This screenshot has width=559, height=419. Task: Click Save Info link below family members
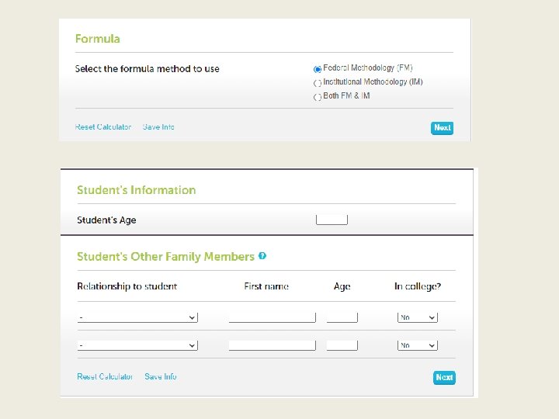click(161, 377)
